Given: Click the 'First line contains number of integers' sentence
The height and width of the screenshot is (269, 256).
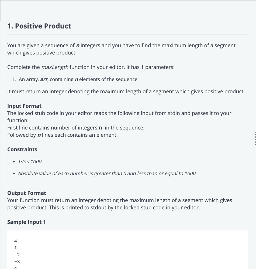Looking at the screenshot, I should point(76,128).
